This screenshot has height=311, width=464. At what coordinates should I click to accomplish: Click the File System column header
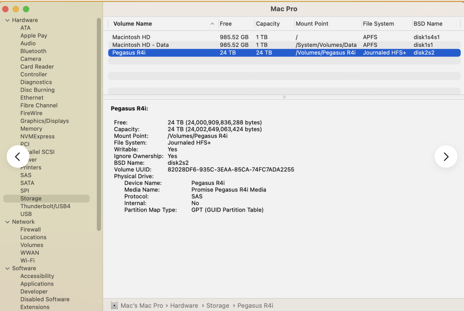click(x=378, y=23)
